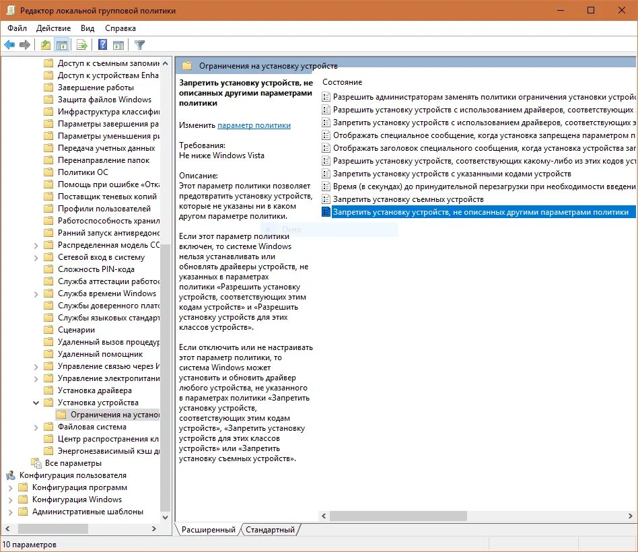Click the icon of the highlighted policy row
Viewport: 638px width, 552px height.
pos(326,211)
